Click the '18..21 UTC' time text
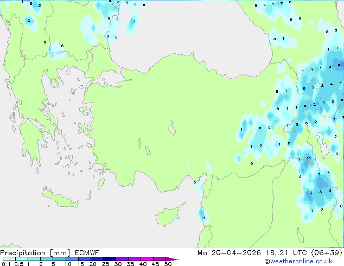344x266 pixels. pyautogui.click(x=286, y=253)
